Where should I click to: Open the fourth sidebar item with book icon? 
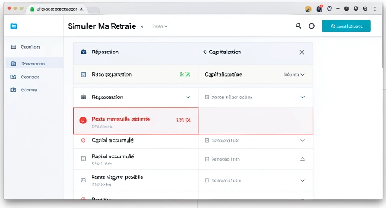[x=13, y=90]
